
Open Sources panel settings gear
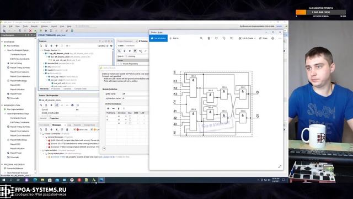pos(111,46)
